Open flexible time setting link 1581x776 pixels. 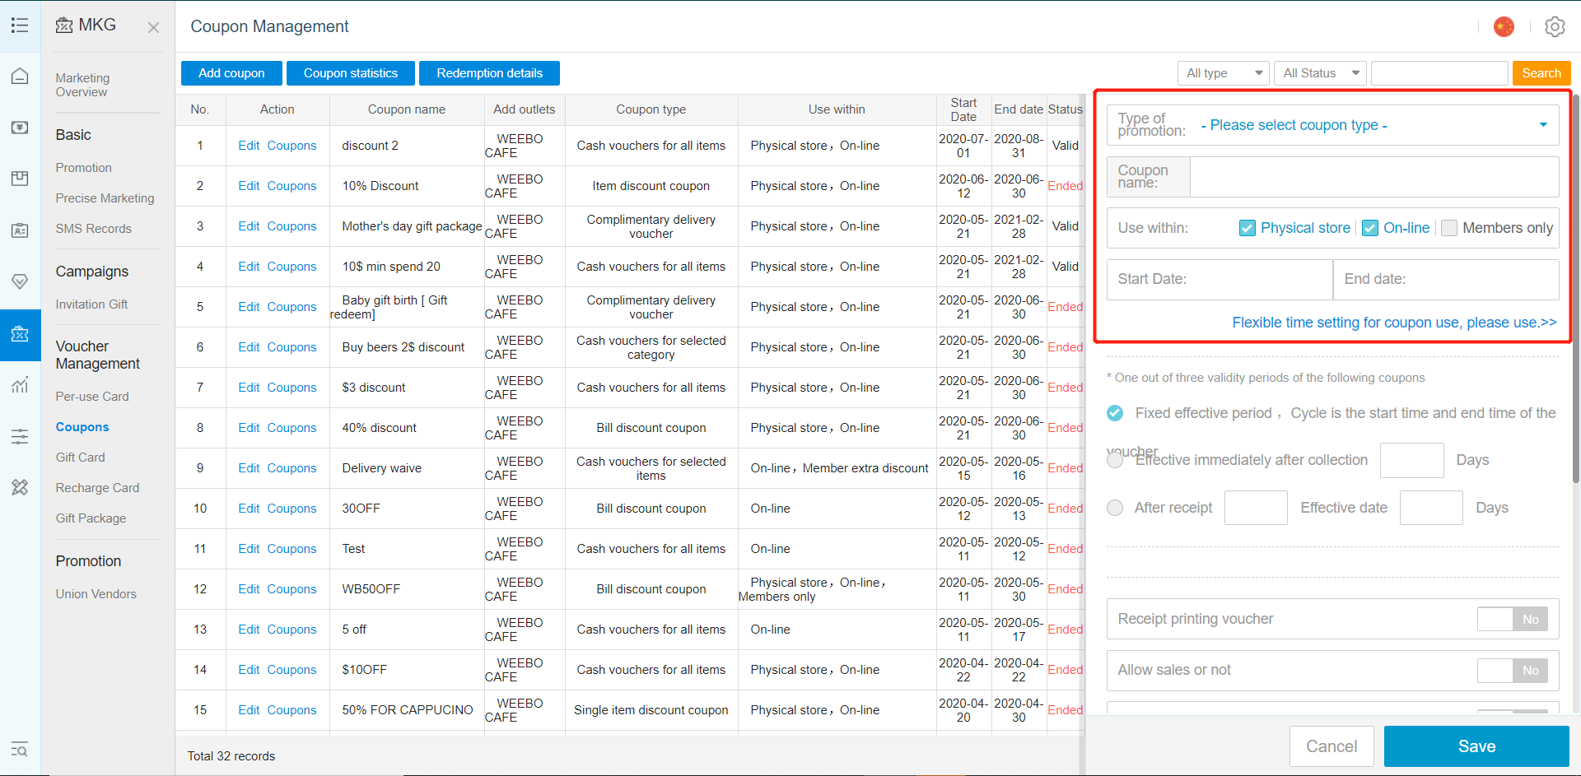pos(1394,323)
